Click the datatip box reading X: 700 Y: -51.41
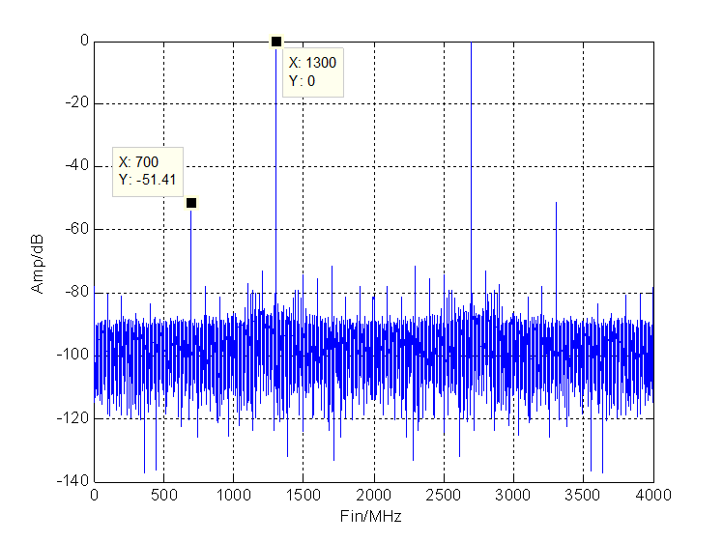Screen dimensions: 723x542 tap(148, 171)
